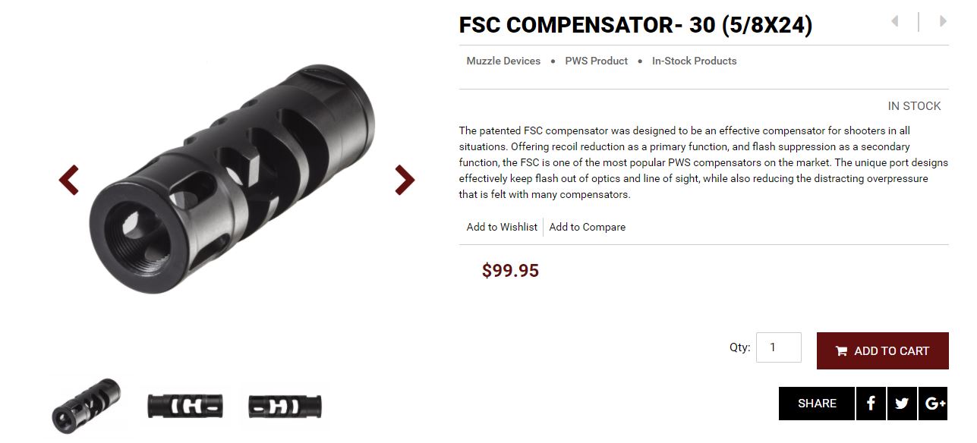The width and height of the screenshot is (977, 443).
Task: Select the second side-view thumbnail
Action: (x=185, y=407)
